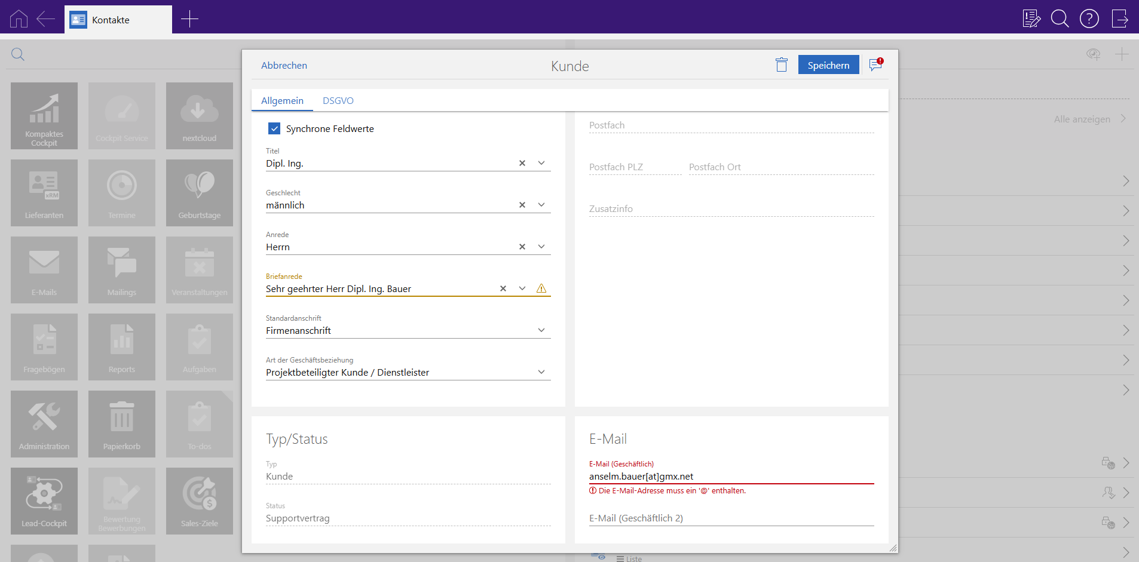The image size is (1139, 562).
Task: Open the Mailings tile
Action: tap(122, 270)
